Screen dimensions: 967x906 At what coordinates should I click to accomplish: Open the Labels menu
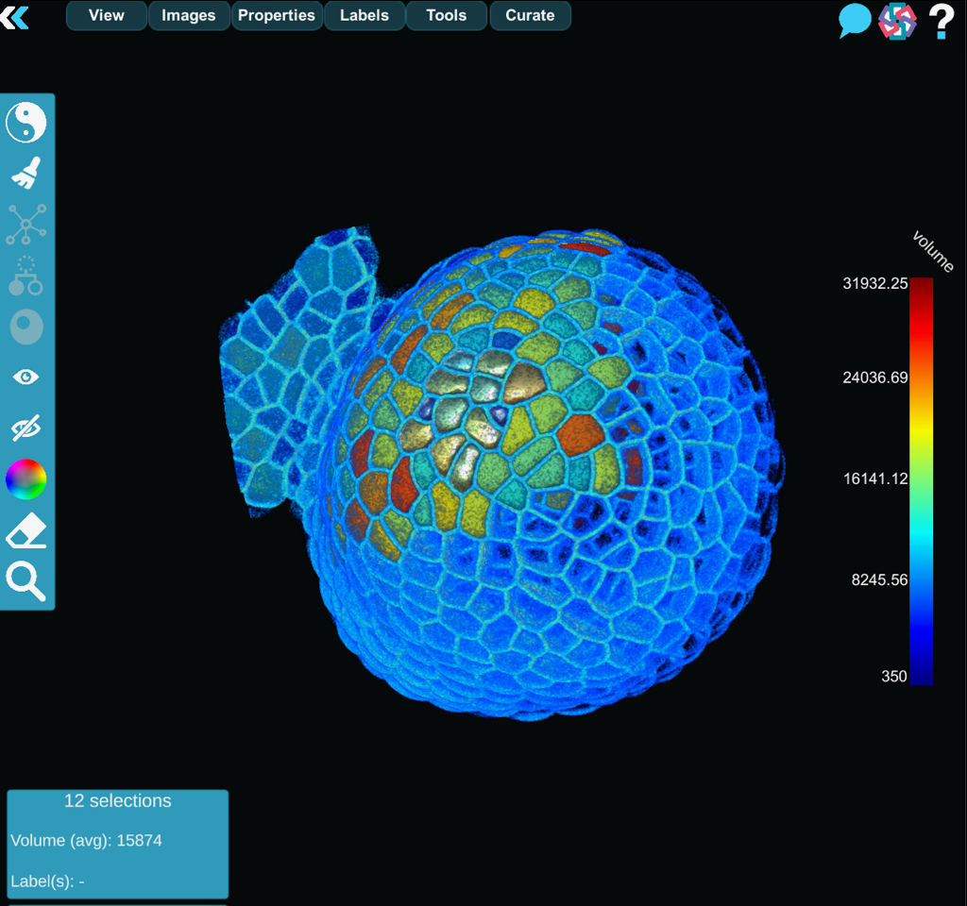coord(365,15)
